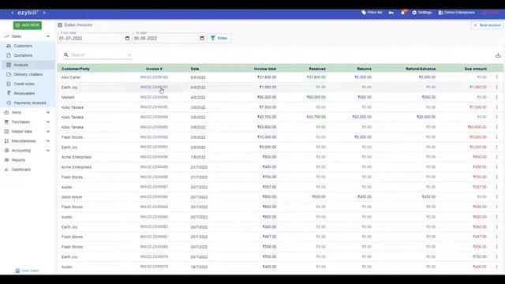Open Delivery challans in sidebar

click(28, 74)
